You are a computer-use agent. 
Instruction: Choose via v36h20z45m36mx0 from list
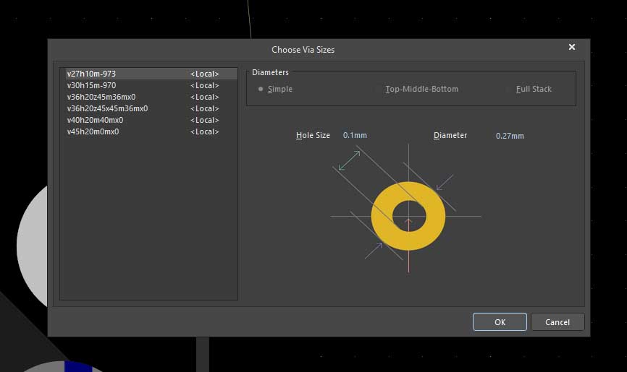pyautogui.click(x=101, y=97)
